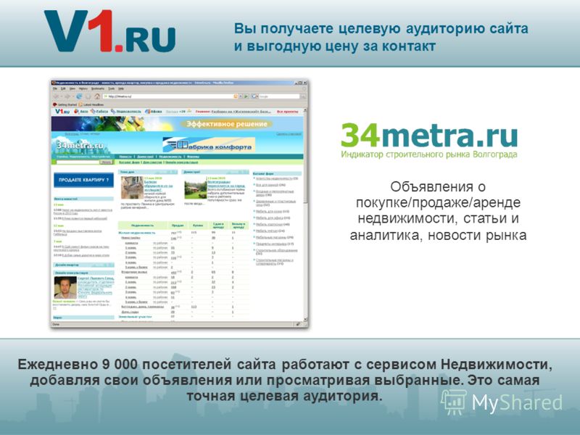
Task: Open the Работа section in the site bar
Action: pos(99,112)
